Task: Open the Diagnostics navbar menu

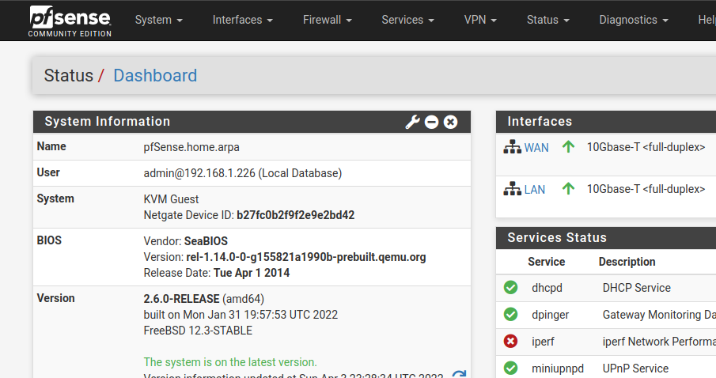Action: [x=633, y=20]
